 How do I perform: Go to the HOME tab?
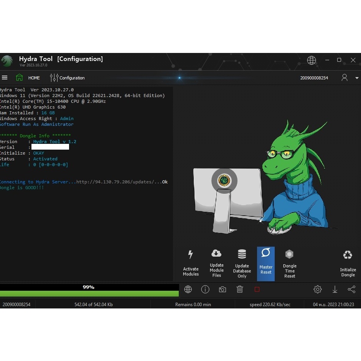28,78
